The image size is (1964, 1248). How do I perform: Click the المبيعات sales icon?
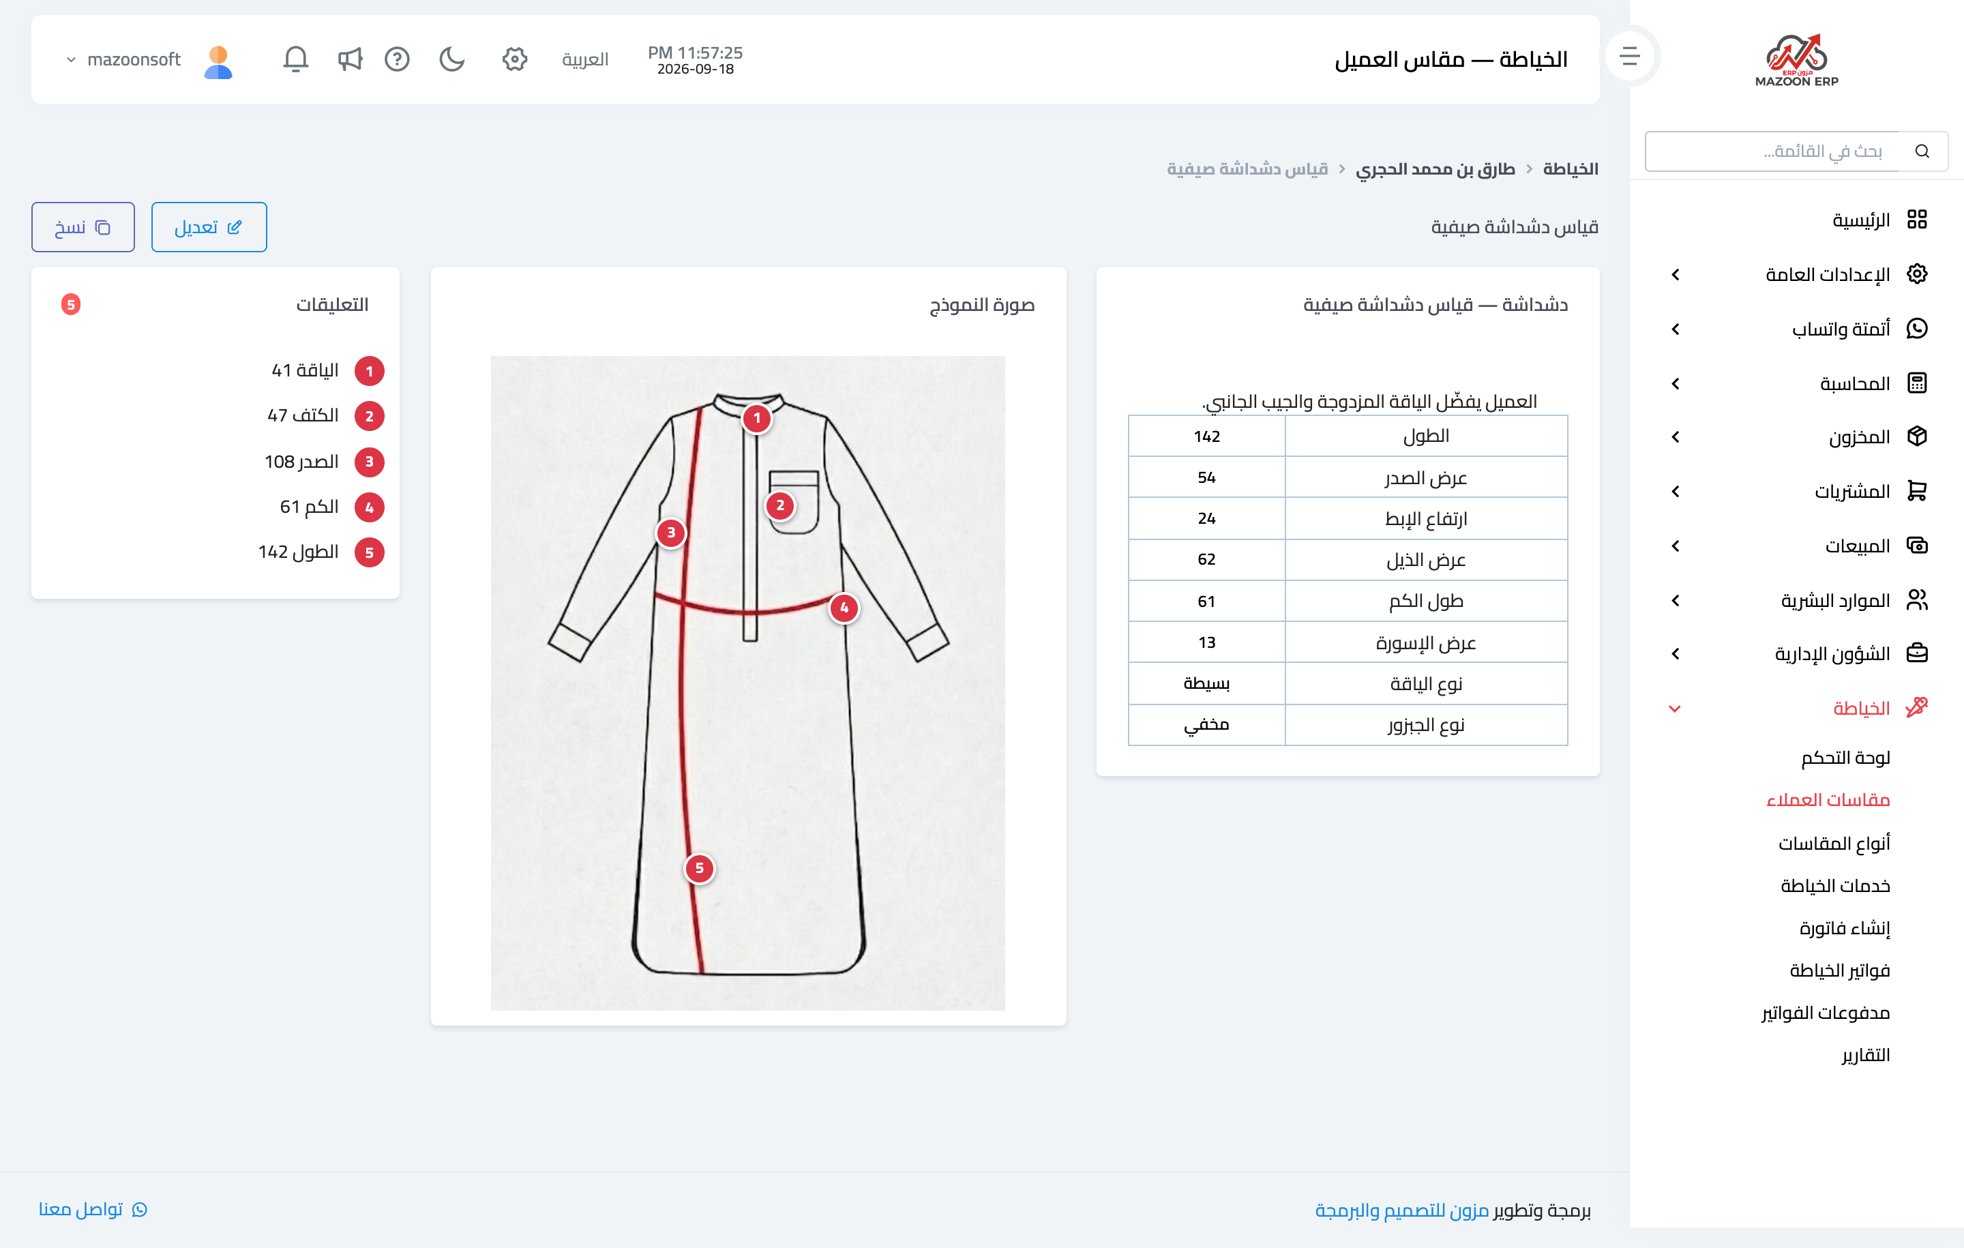click(1918, 545)
